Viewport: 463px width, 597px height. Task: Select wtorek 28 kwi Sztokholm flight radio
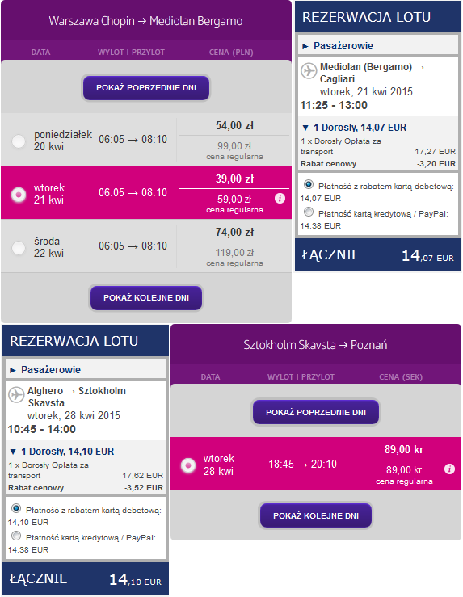[x=188, y=465]
